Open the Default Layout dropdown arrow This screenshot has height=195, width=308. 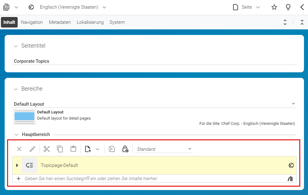point(293,104)
